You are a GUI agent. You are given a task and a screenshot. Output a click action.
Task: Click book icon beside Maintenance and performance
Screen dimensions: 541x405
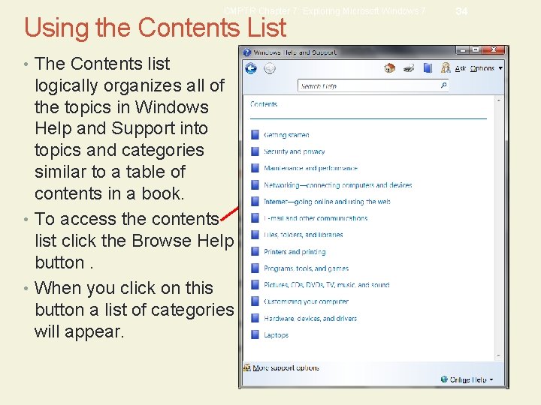pyautogui.click(x=255, y=168)
